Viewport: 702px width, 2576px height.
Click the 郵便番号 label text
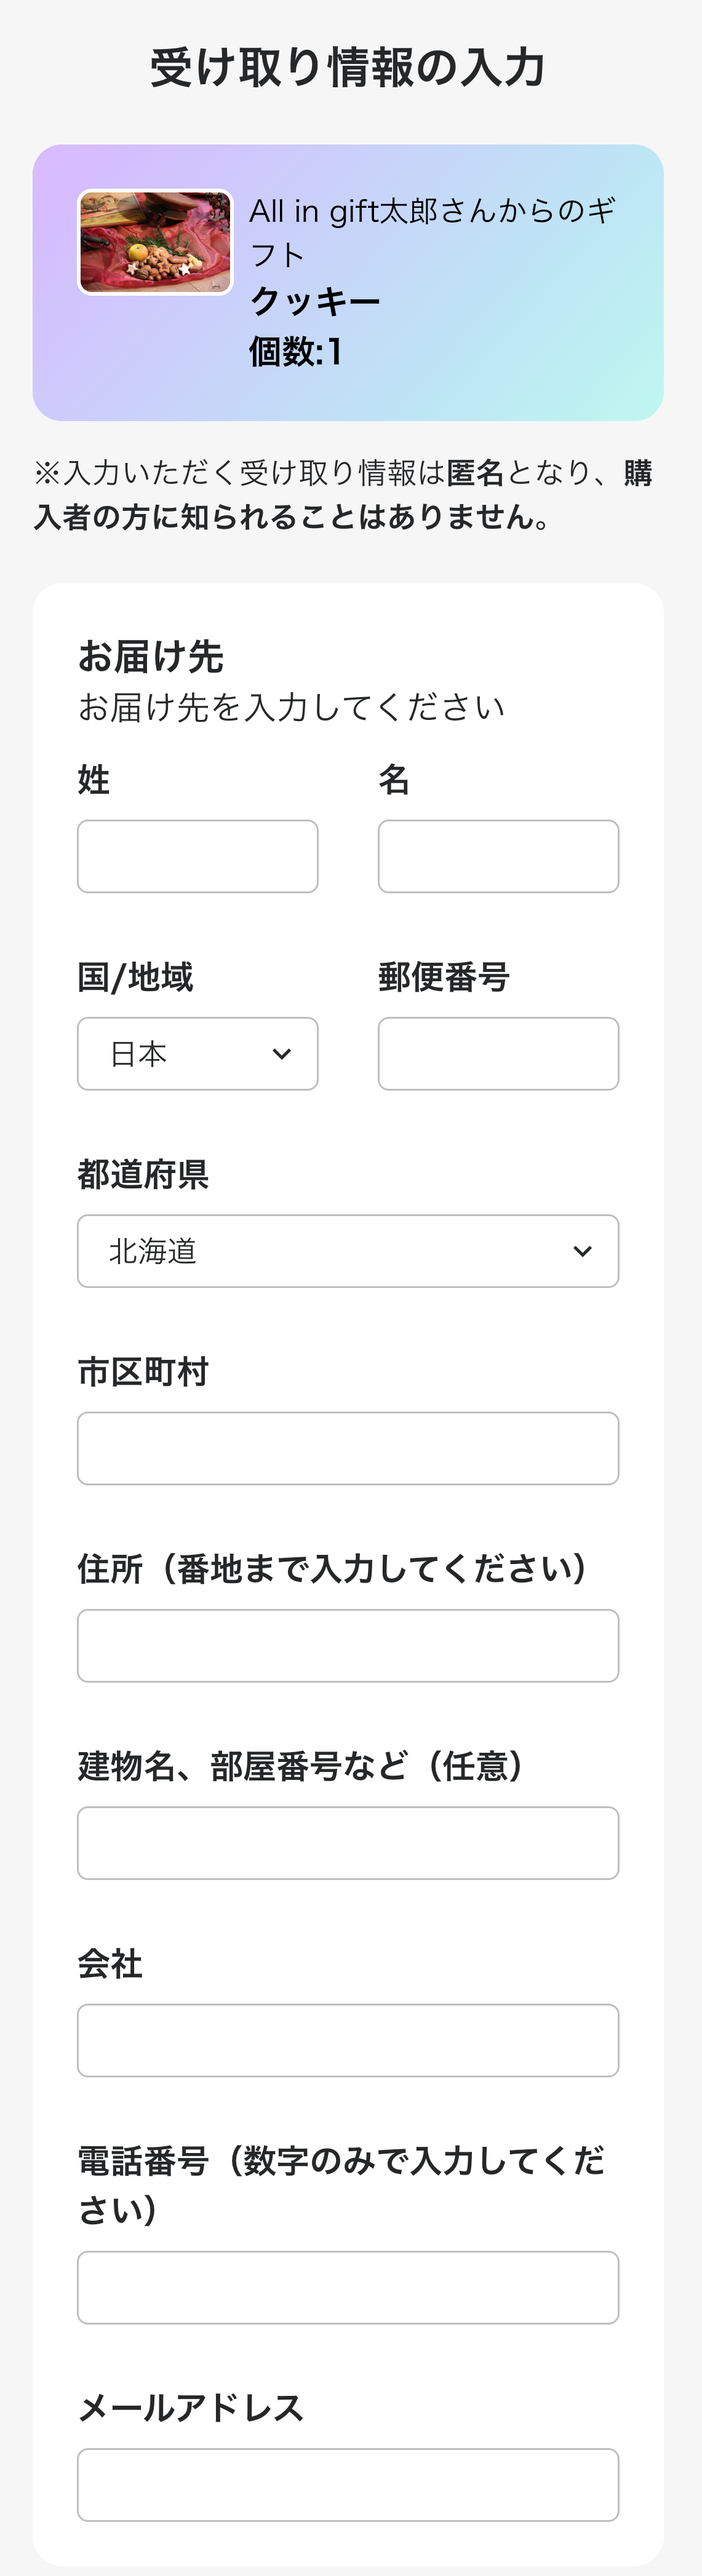pos(444,977)
